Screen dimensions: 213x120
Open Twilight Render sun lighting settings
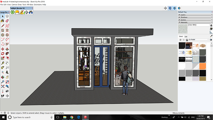point(17,12)
